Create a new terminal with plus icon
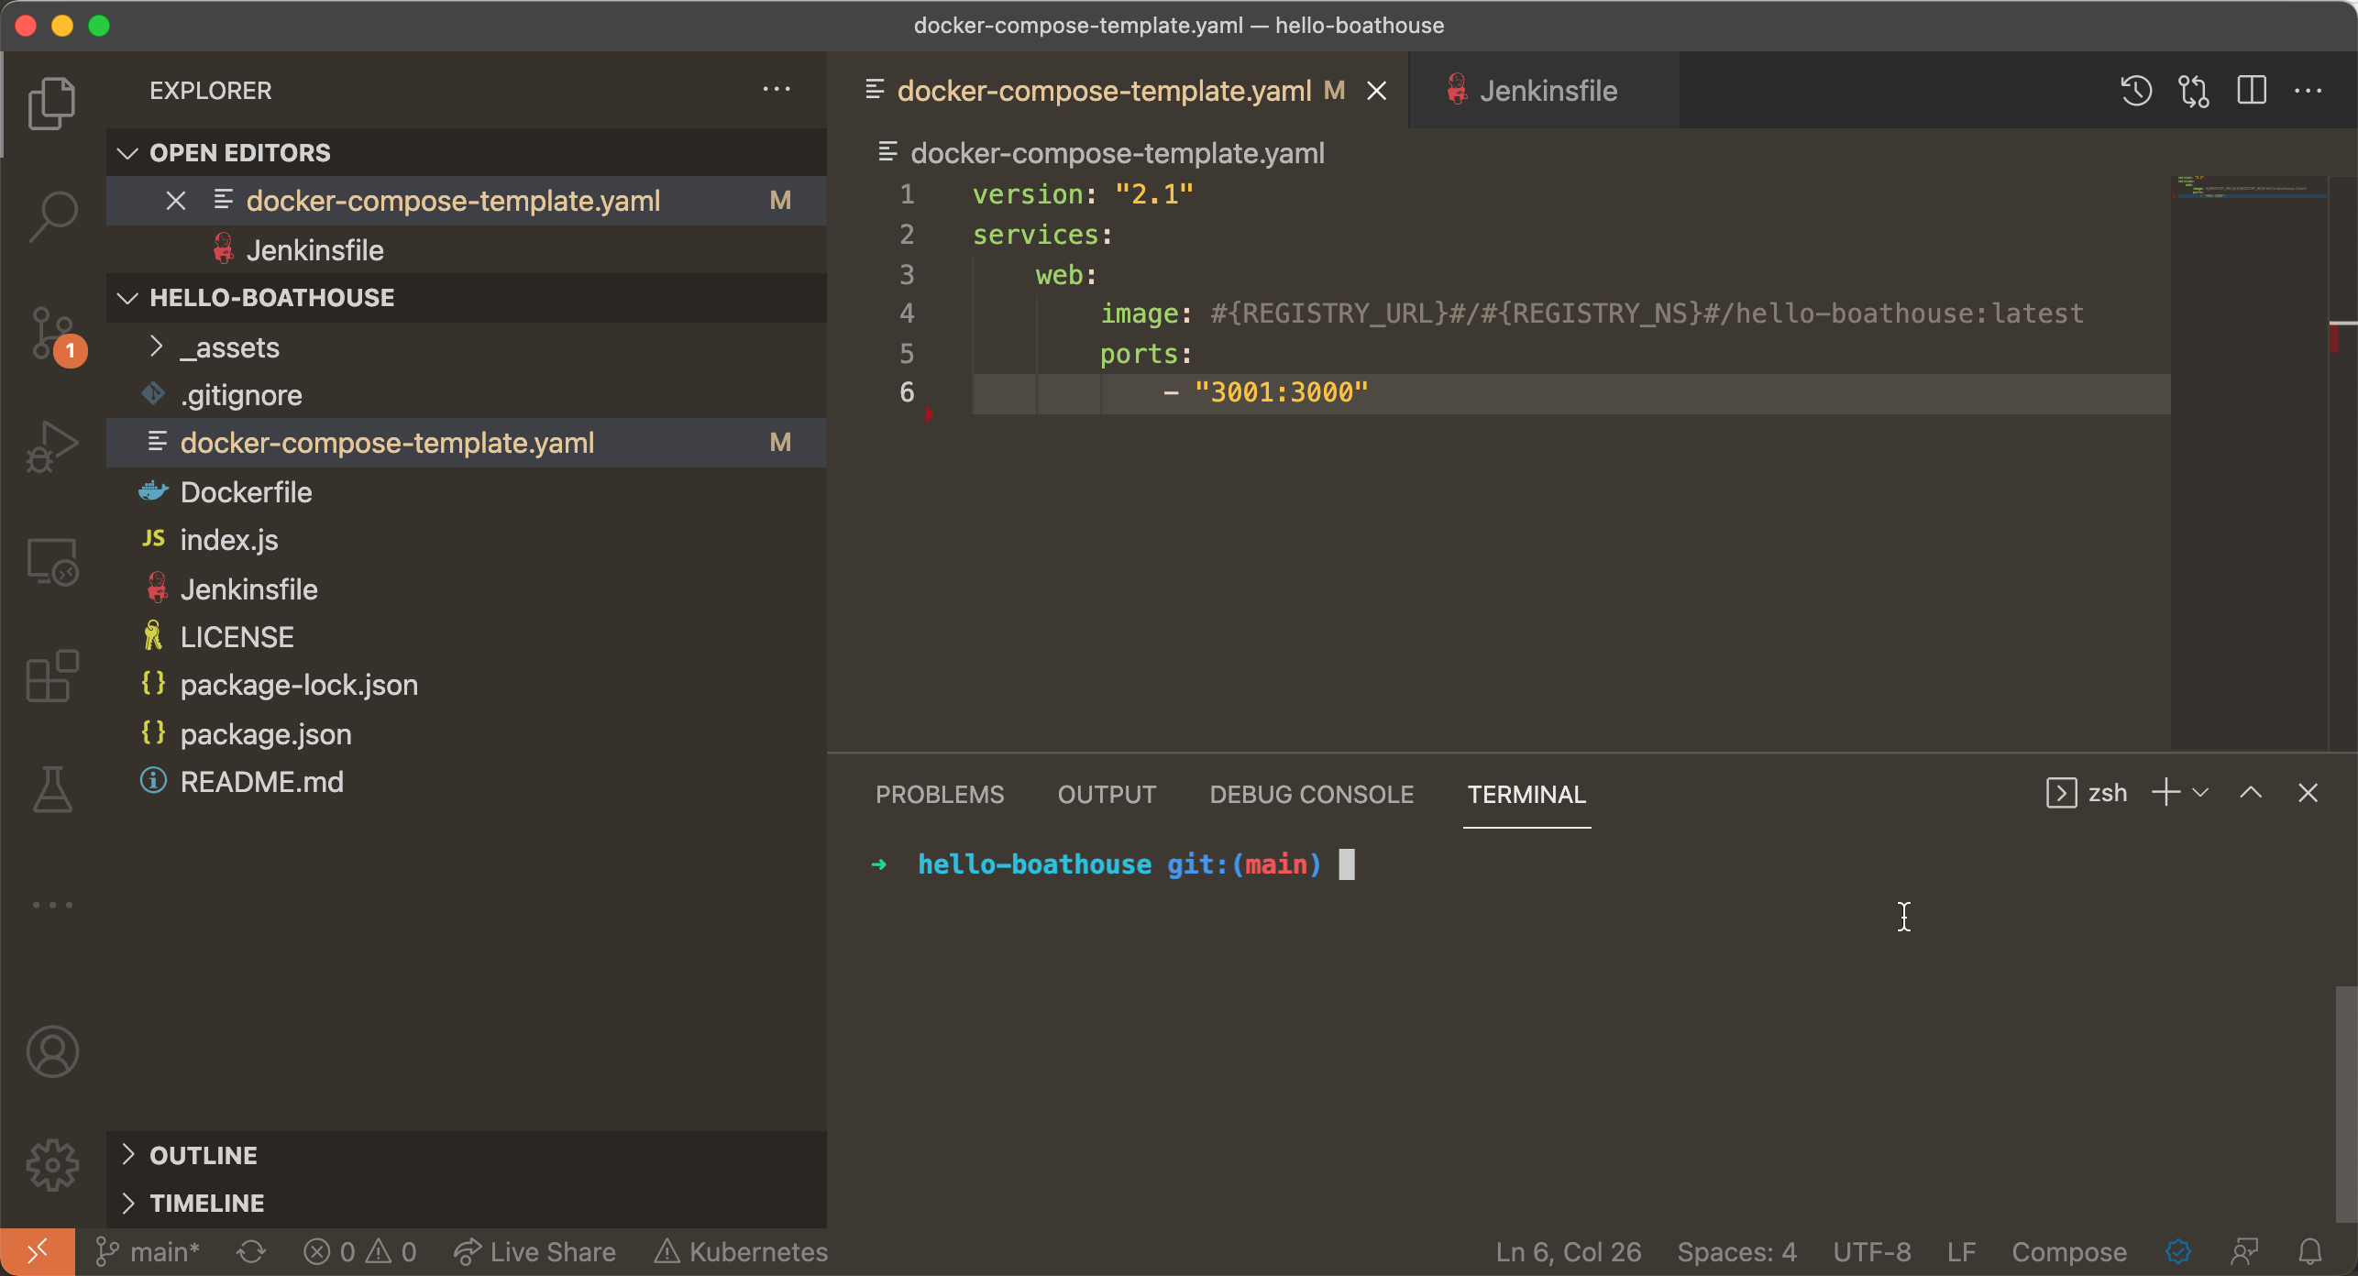The image size is (2358, 1276). (x=2165, y=793)
